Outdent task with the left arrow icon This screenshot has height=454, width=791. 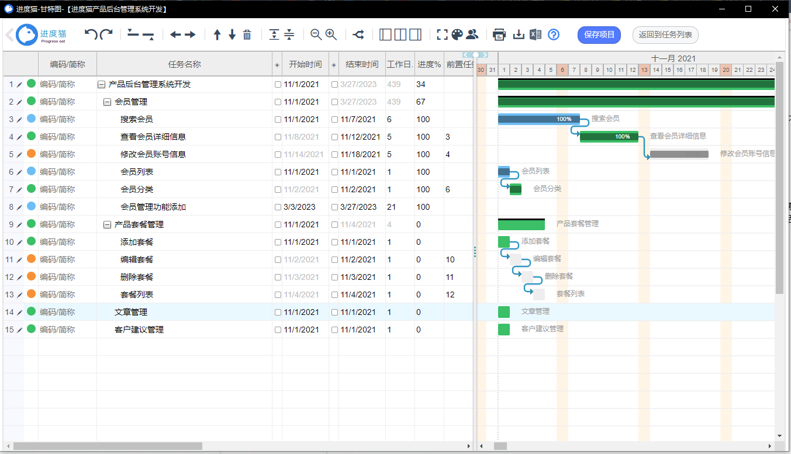click(175, 34)
